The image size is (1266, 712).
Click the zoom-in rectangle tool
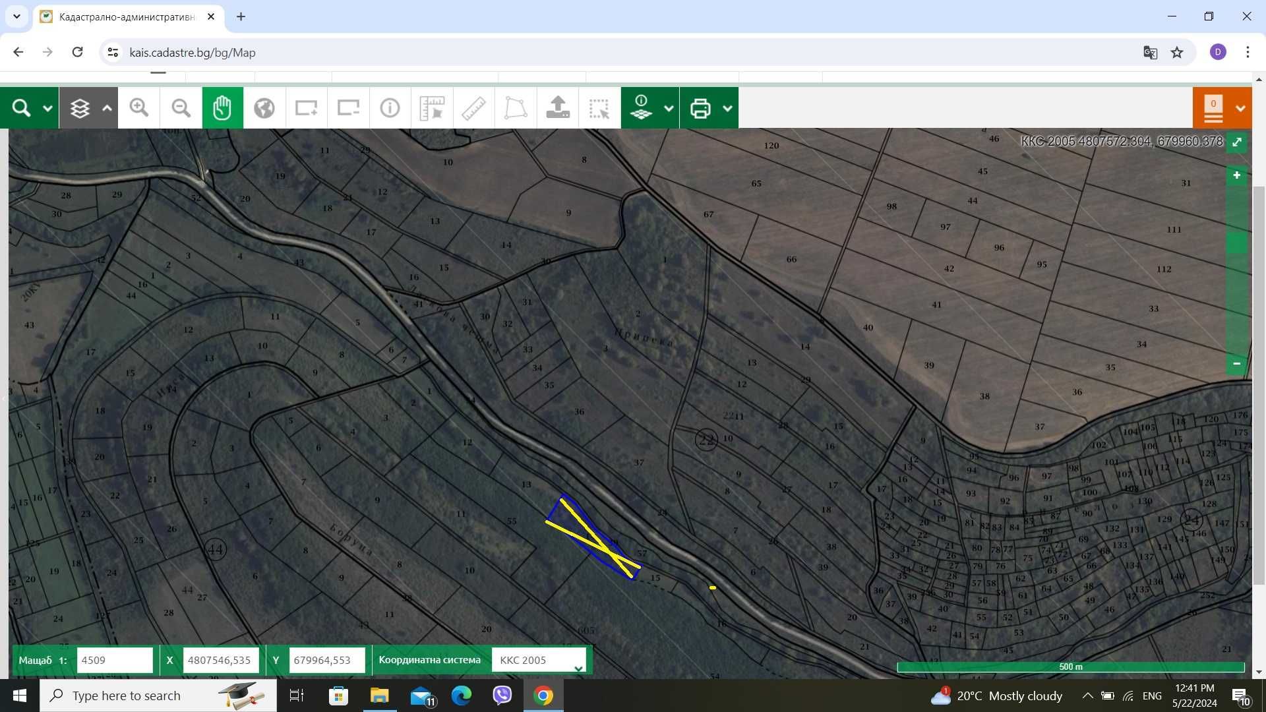click(x=306, y=108)
